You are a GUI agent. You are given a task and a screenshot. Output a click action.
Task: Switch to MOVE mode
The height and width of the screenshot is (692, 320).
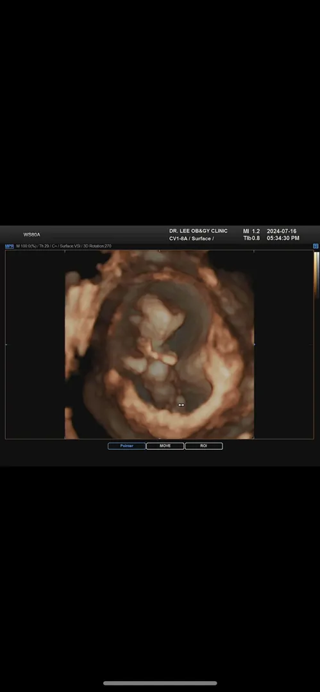(165, 446)
